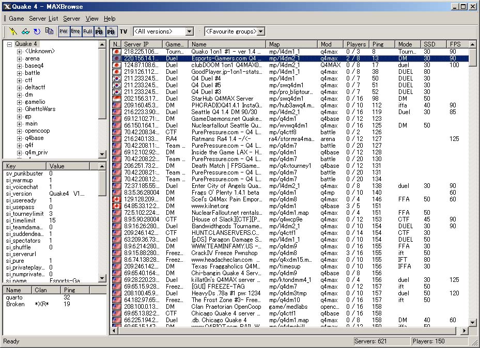
Task: Open the All versions dropdown
Action: point(190,31)
